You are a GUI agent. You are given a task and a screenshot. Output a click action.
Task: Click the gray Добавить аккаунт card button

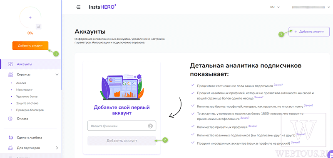point(122,141)
